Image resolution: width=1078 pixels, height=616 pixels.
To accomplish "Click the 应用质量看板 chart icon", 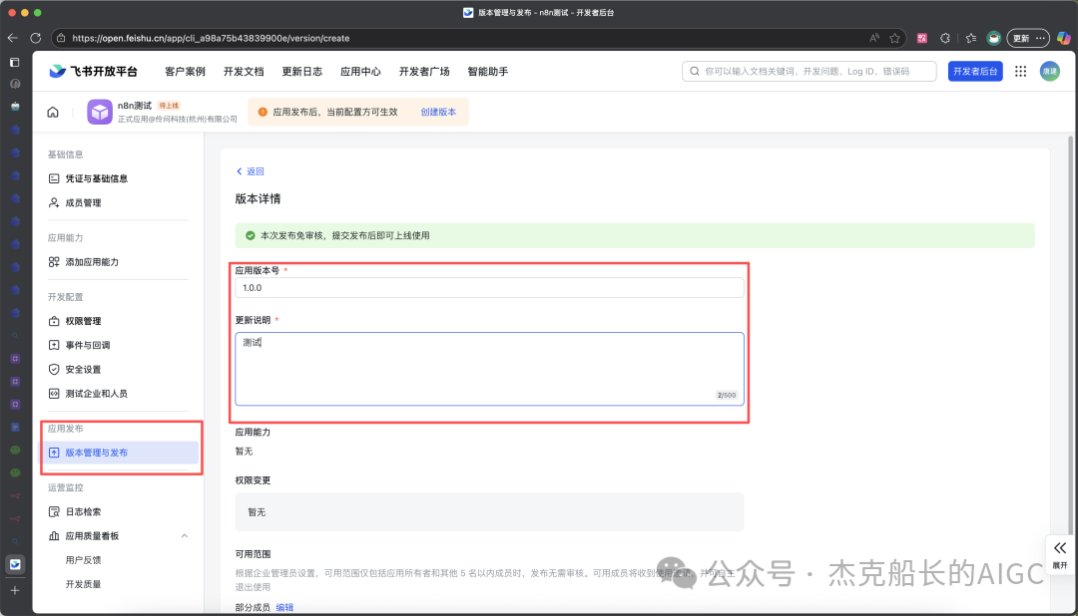I will (x=54, y=535).
